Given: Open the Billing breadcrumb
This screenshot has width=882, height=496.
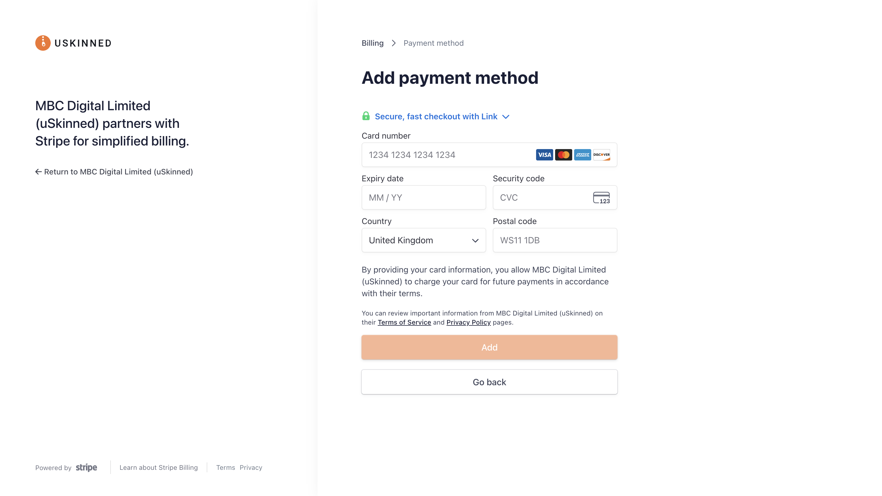Looking at the screenshot, I should click(x=372, y=43).
